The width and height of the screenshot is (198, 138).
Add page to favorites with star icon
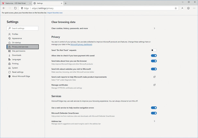(175, 8)
